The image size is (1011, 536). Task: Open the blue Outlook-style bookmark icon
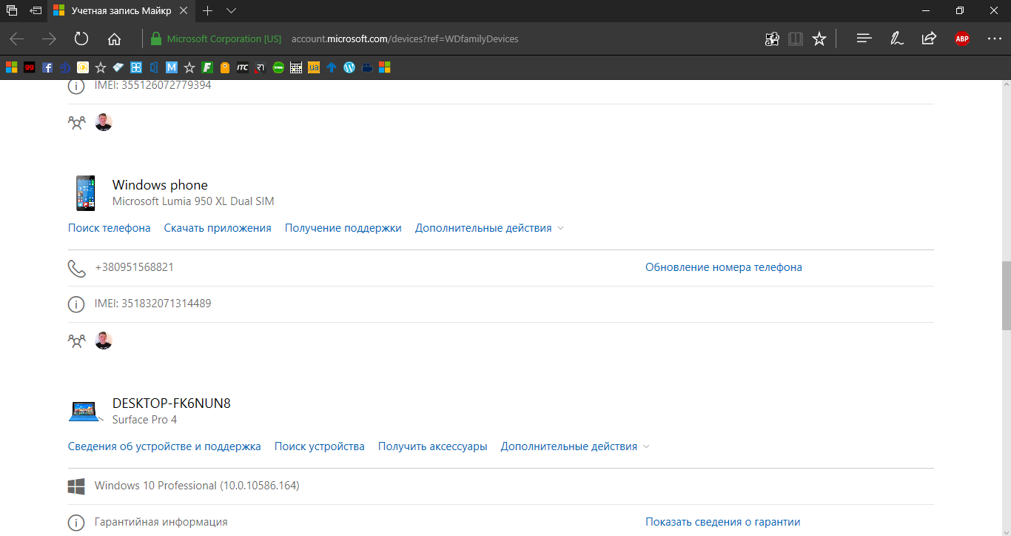click(154, 67)
